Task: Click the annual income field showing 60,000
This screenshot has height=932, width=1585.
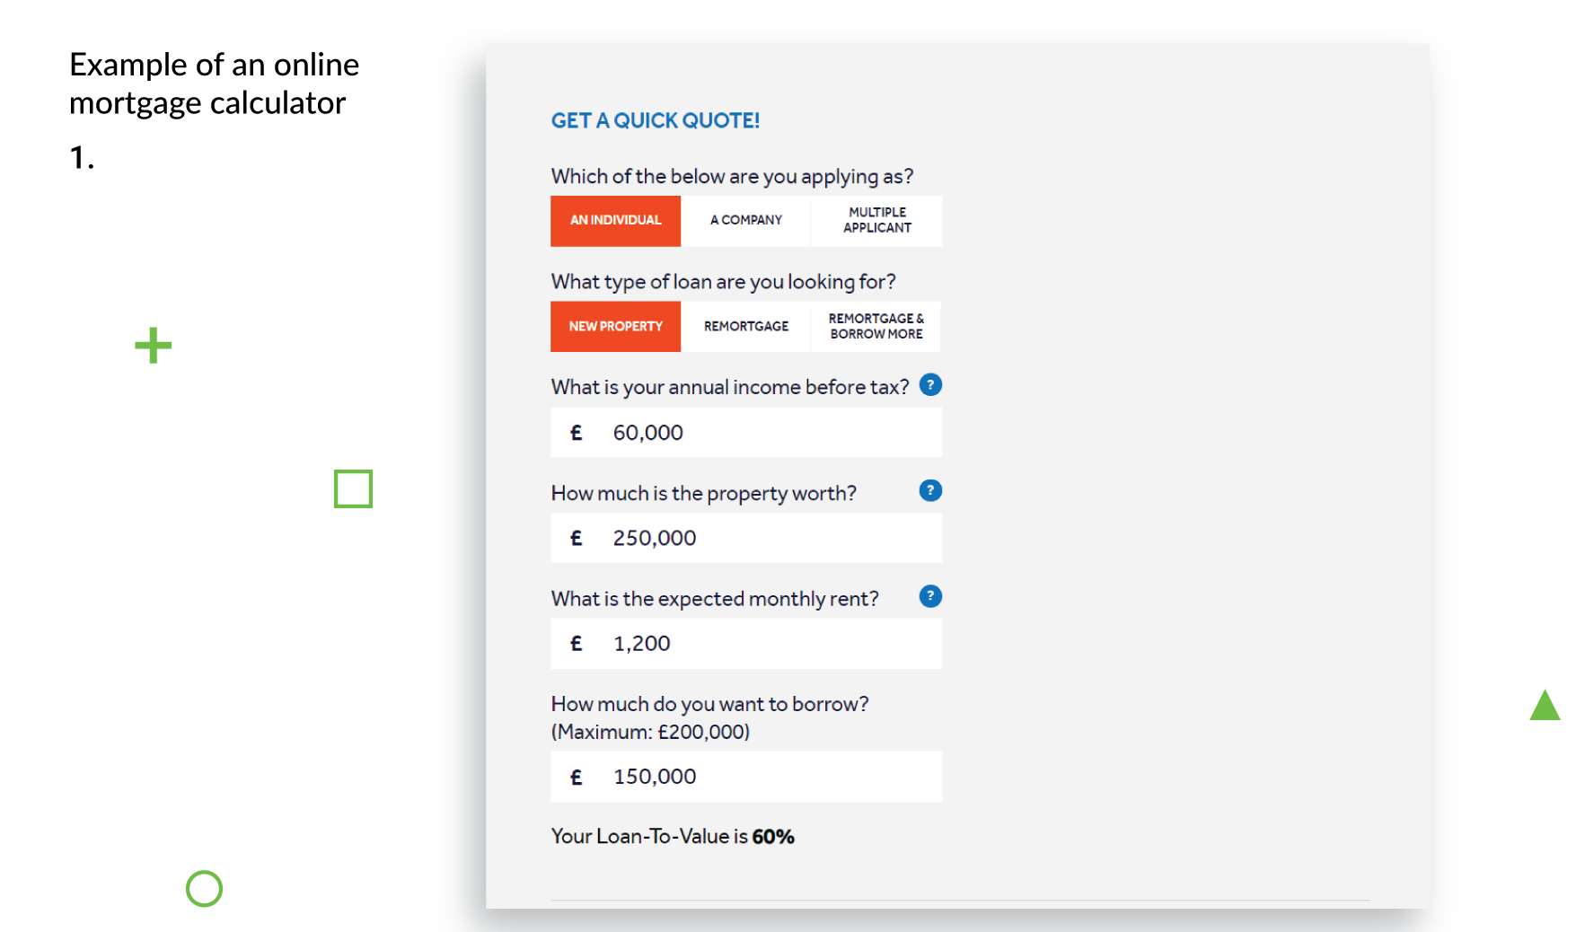Action: 746,433
